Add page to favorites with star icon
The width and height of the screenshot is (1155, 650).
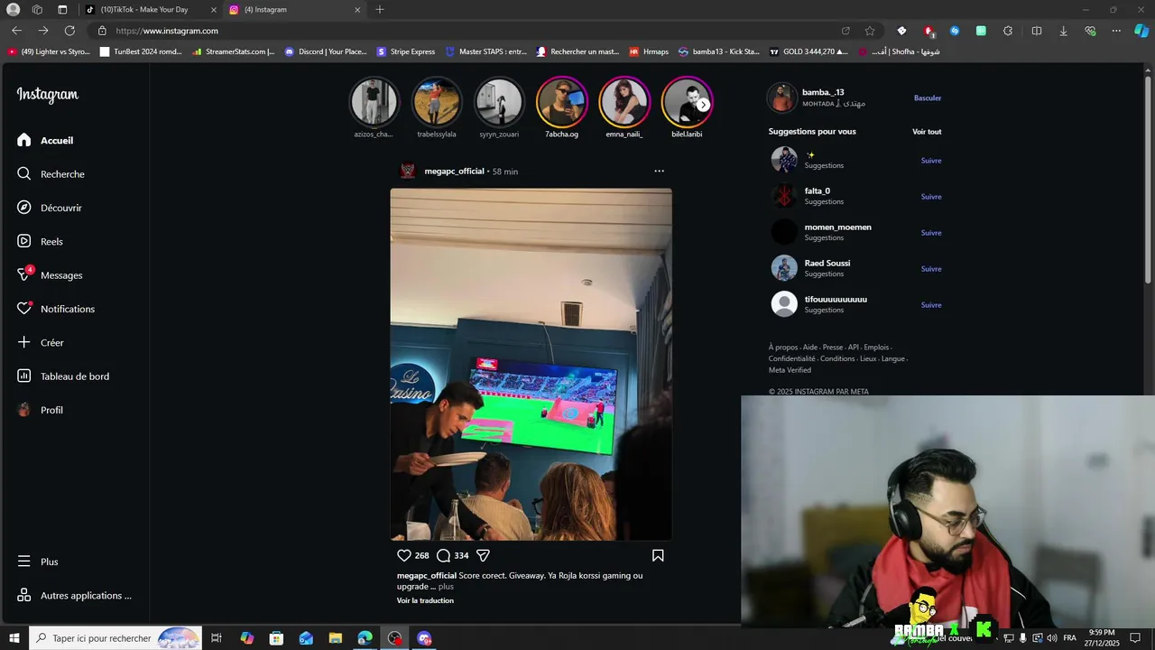(x=870, y=31)
